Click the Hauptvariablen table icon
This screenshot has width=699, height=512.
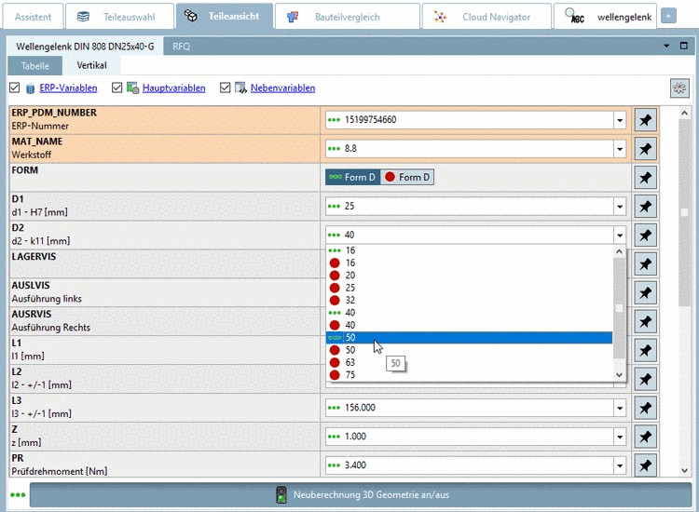point(133,88)
